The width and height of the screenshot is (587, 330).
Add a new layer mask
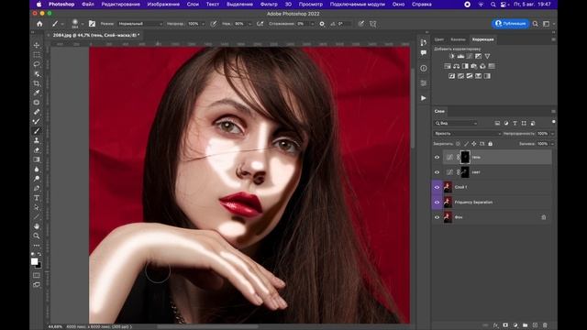pyautogui.click(x=505, y=325)
